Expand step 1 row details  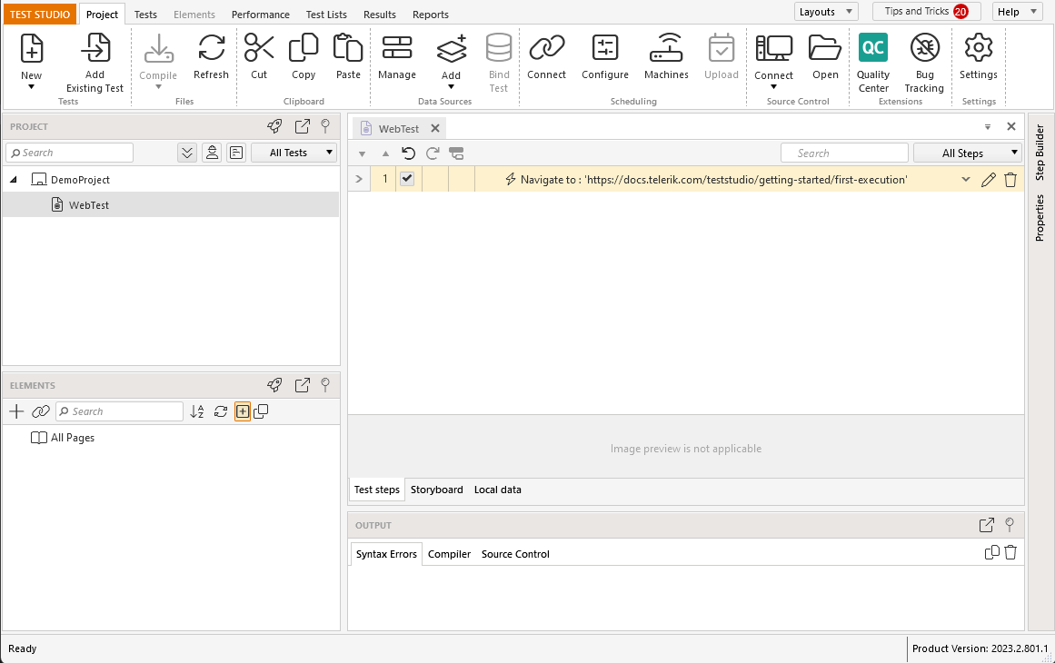(359, 179)
